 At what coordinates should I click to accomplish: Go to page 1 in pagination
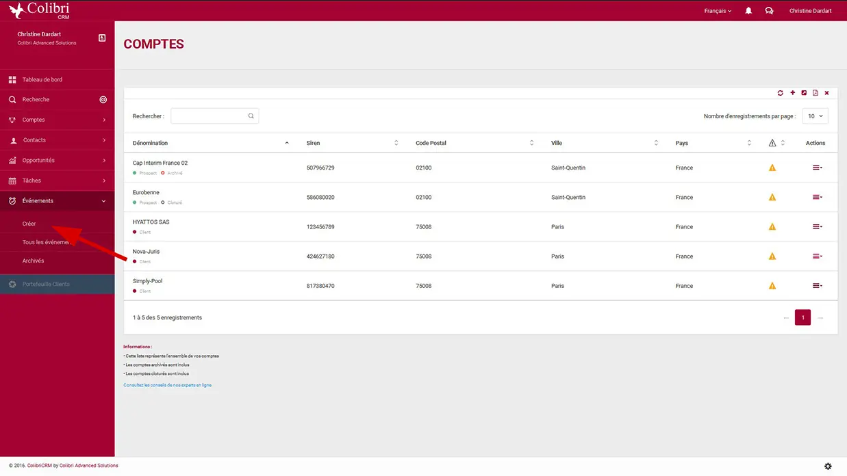click(x=802, y=317)
